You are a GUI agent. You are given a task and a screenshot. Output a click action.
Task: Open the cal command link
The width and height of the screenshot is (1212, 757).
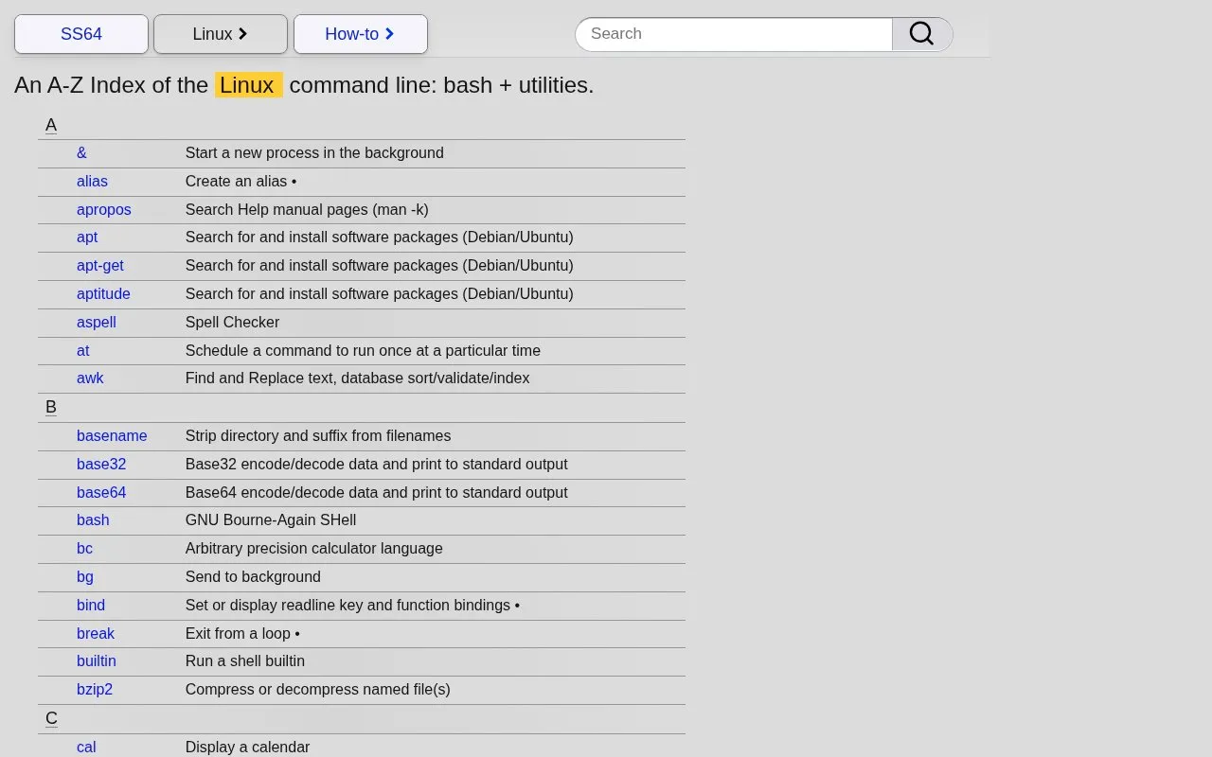(x=86, y=748)
